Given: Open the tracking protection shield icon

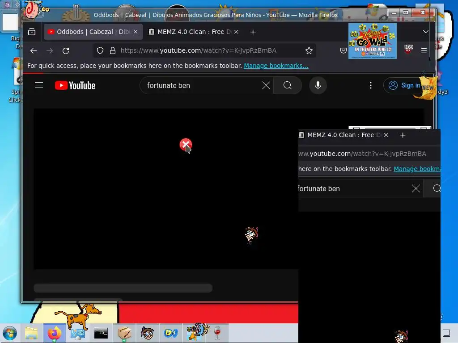Looking at the screenshot, I should click(x=100, y=51).
